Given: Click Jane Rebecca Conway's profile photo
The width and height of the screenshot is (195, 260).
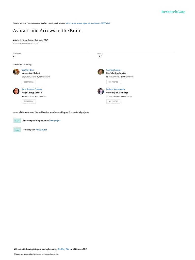Looking at the screenshot, I should click(16, 91).
